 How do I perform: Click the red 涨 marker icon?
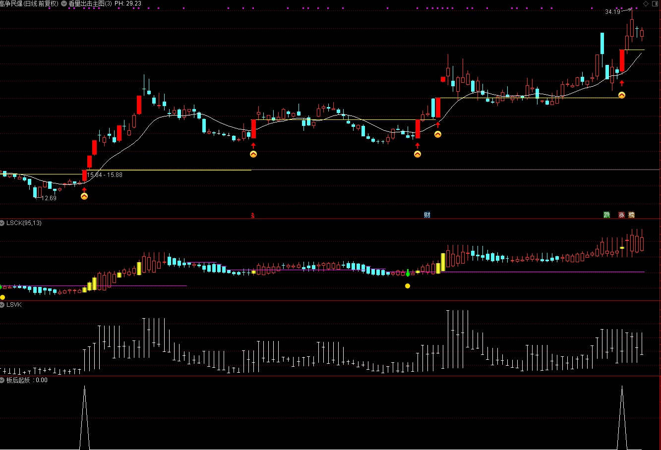pos(621,215)
